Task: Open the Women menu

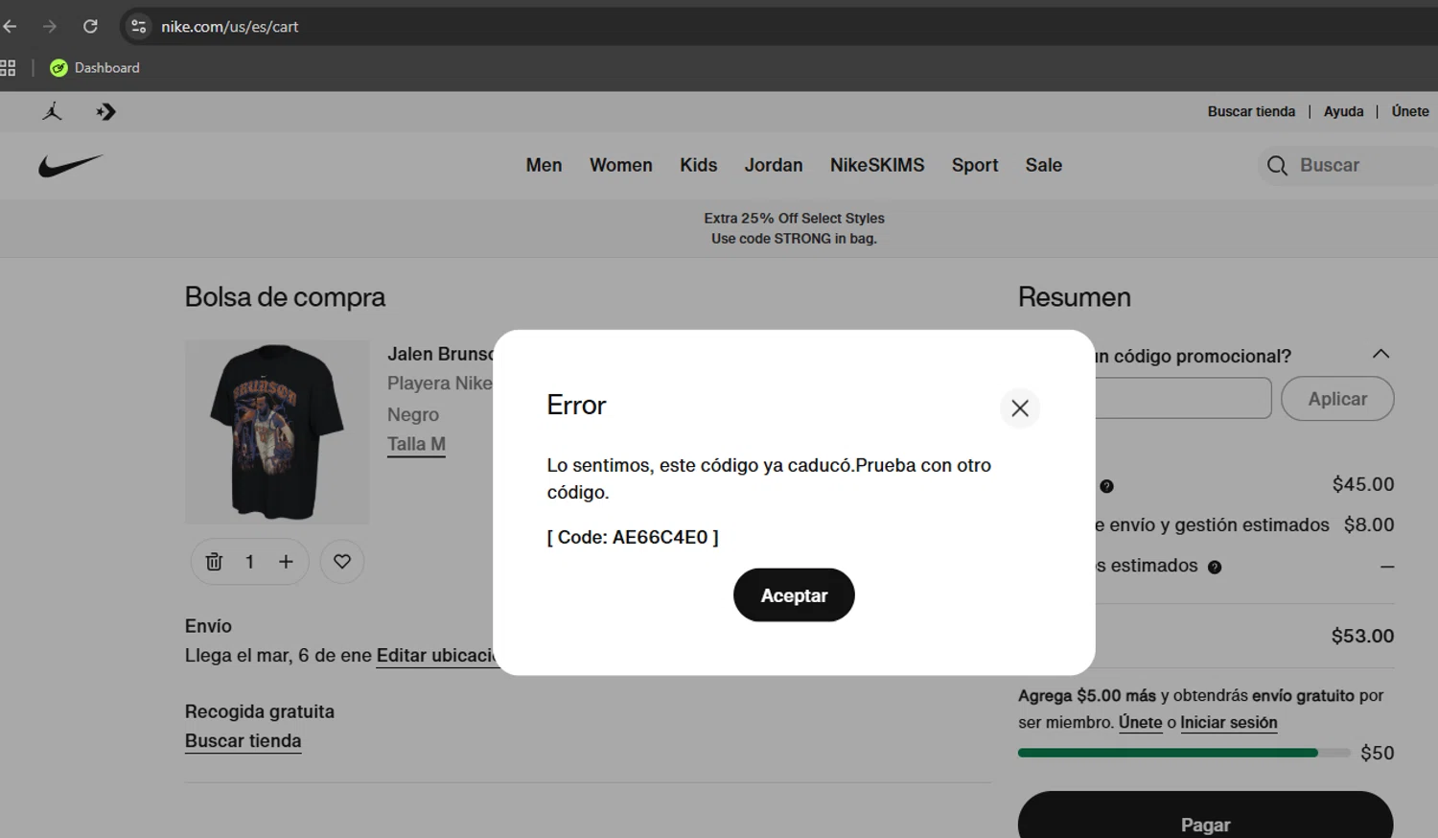Action: tap(621, 165)
